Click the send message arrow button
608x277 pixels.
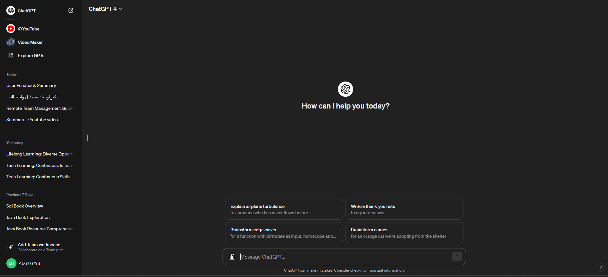tap(457, 256)
